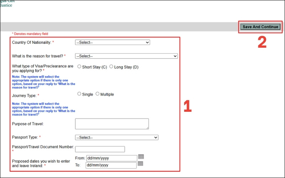This screenshot has width=285, height=178.
Task: Click the Save And Continue button
Action: 260,27
